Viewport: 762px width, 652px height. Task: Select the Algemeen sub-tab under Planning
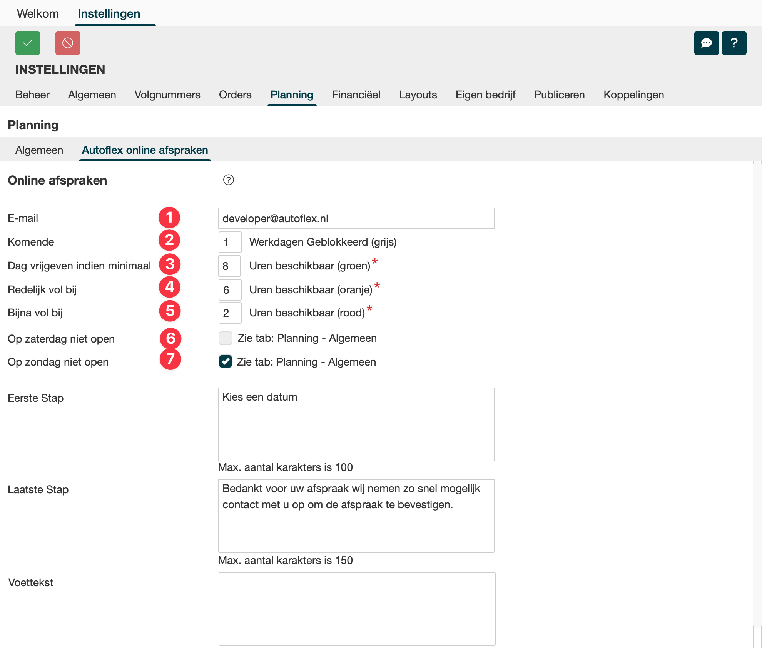click(39, 150)
